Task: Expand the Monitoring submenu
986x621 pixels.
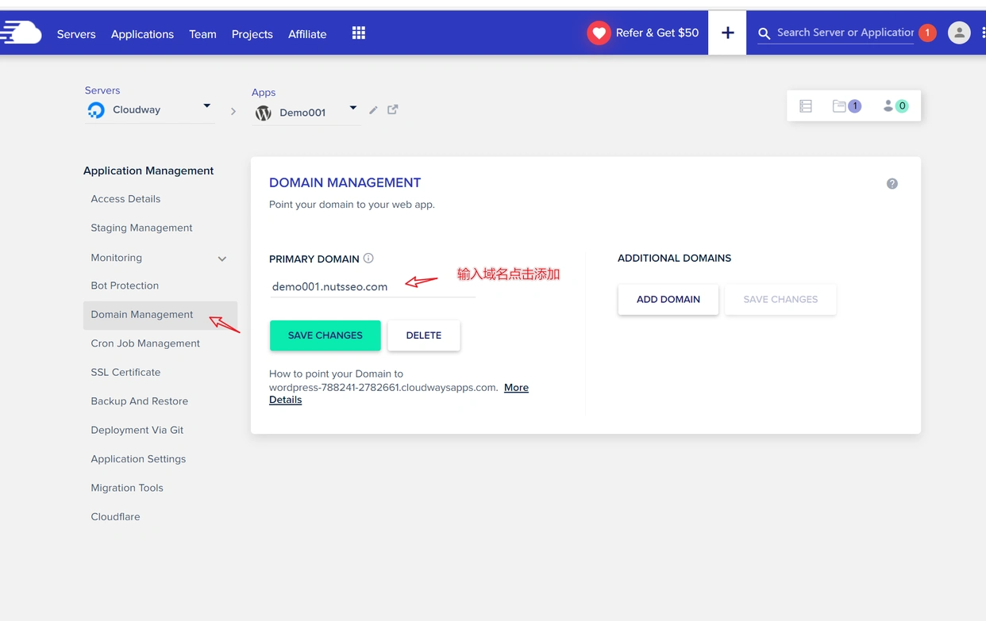Action: click(x=222, y=259)
